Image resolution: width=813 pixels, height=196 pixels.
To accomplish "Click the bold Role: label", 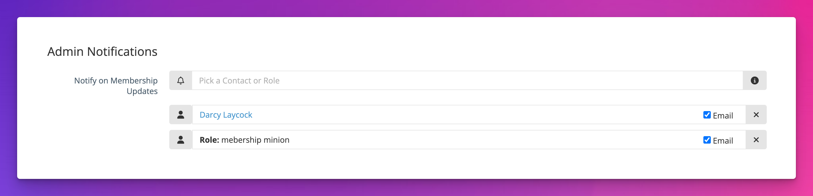I will pos(209,140).
